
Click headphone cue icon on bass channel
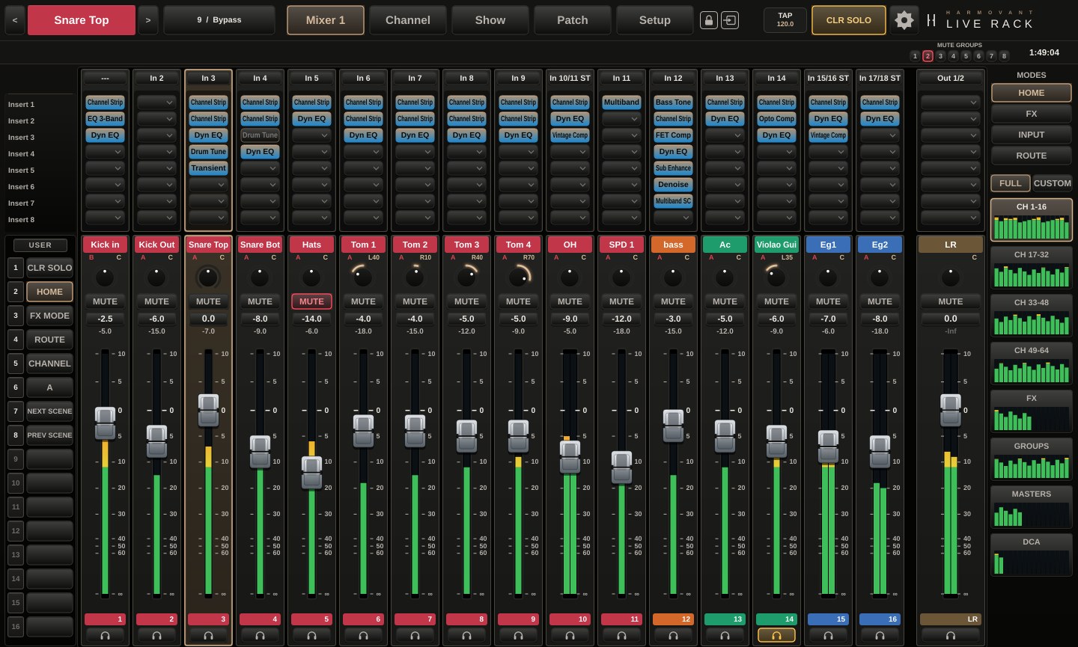[673, 635]
